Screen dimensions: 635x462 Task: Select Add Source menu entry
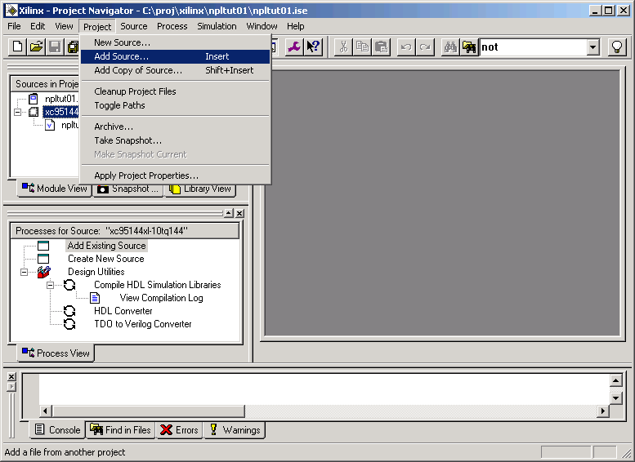[122, 56]
